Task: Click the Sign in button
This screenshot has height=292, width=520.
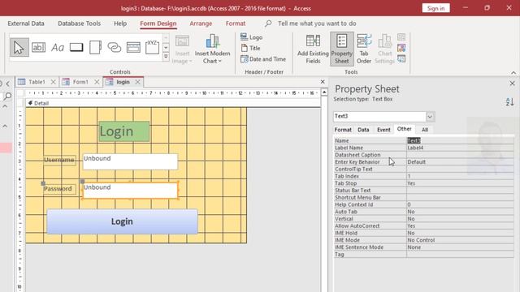Action: (435, 8)
